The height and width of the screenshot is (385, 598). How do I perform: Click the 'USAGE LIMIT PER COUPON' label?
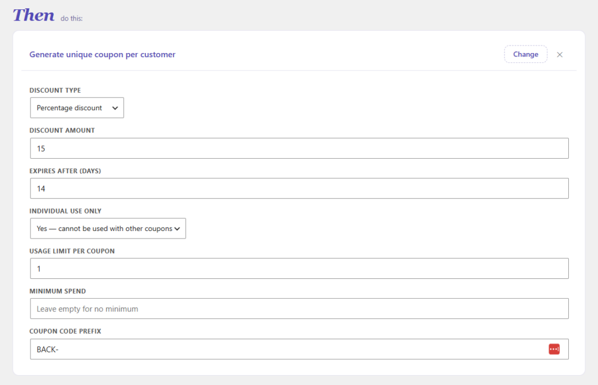pos(72,251)
